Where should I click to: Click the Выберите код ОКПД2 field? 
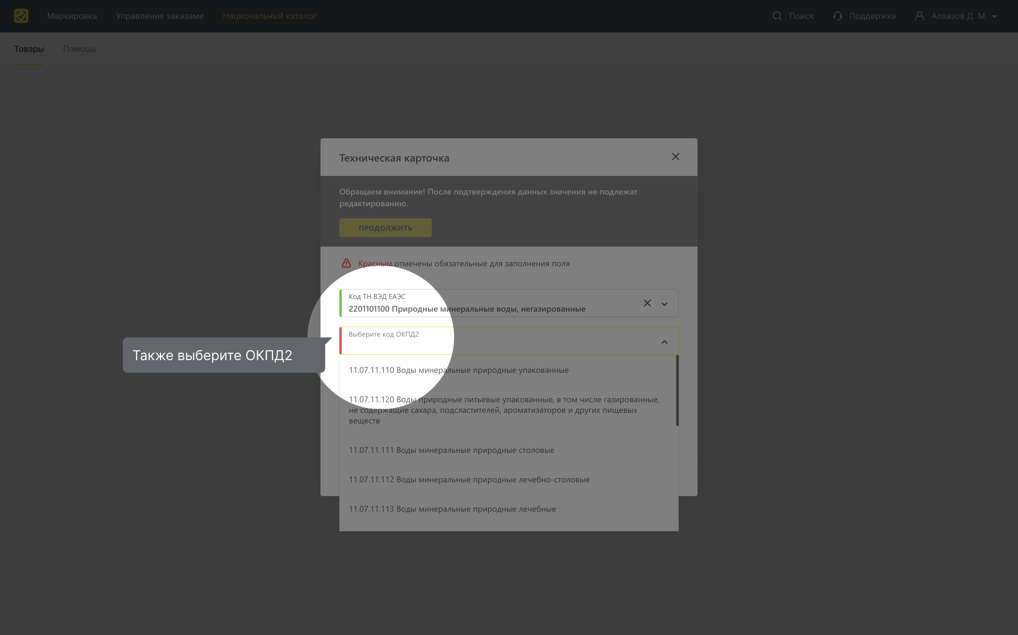pyautogui.click(x=509, y=340)
